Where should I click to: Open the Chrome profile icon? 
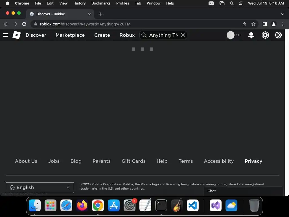pos(274,24)
